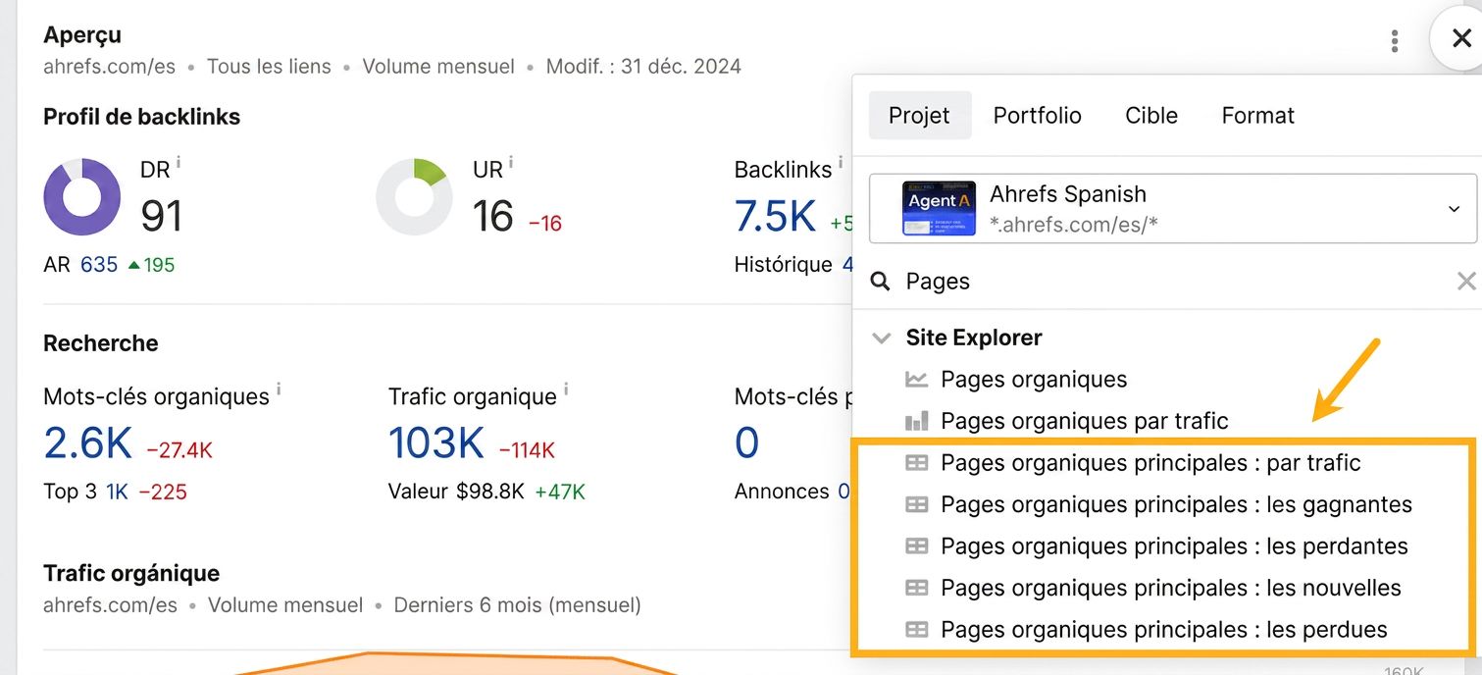Click the info icon beside UR

click(511, 163)
